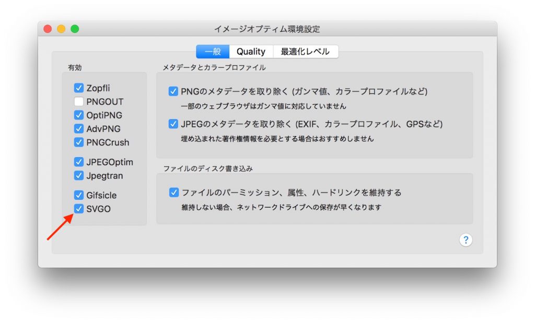The width and height of the screenshot is (535, 322).
Task: Open the help question mark button
Action: [x=465, y=240]
